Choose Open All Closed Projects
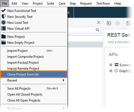The width and height of the screenshot is (134, 112). coord(34,94)
